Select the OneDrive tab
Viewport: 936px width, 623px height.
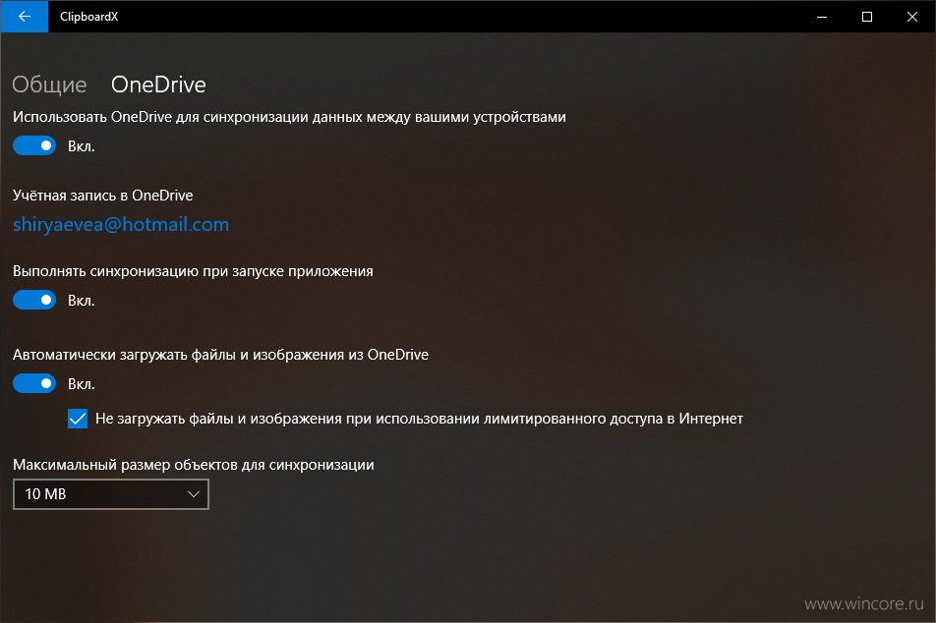[x=158, y=85]
